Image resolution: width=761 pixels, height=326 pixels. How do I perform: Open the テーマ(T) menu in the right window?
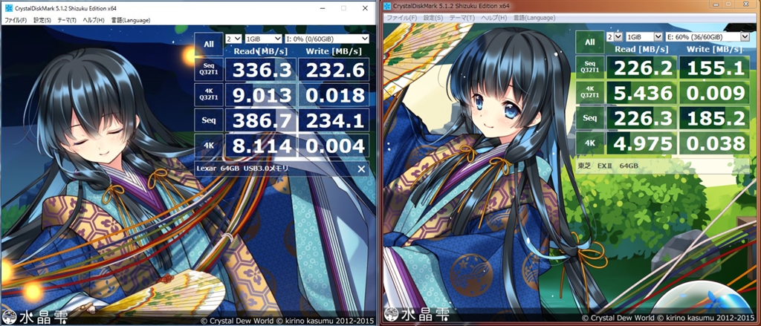(x=462, y=18)
